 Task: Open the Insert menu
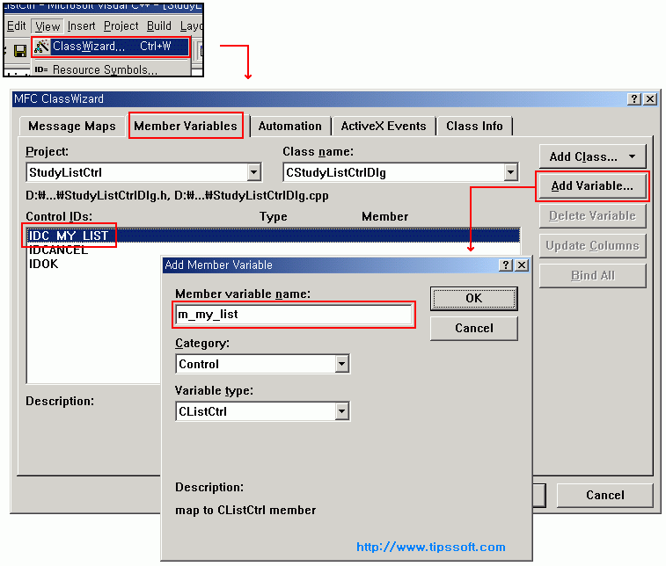coord(82,26)
